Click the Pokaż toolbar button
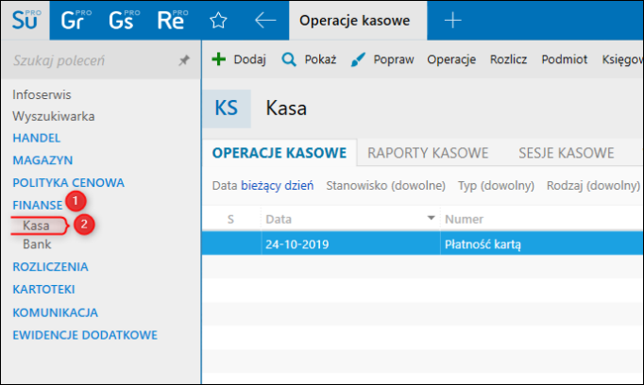Viewport: 644px width, 385px height. (x=309, y=59)
